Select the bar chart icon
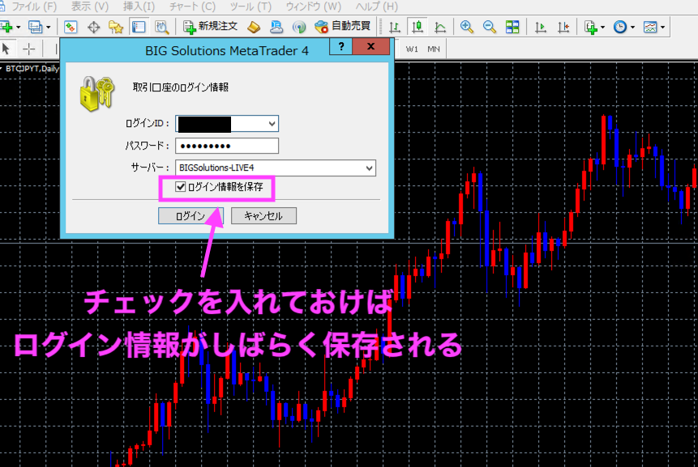Image resolution: width=698 pixels, height=467 pixels. [x=394, y=27]
